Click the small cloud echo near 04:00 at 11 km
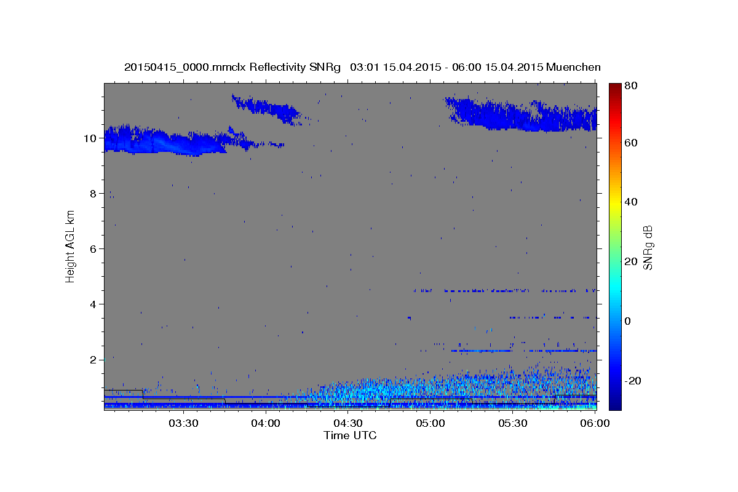This screenshot has height=492, width=738. click(266, 109)
